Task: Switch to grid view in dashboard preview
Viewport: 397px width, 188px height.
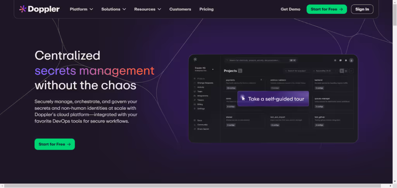Action: [346, 71]
